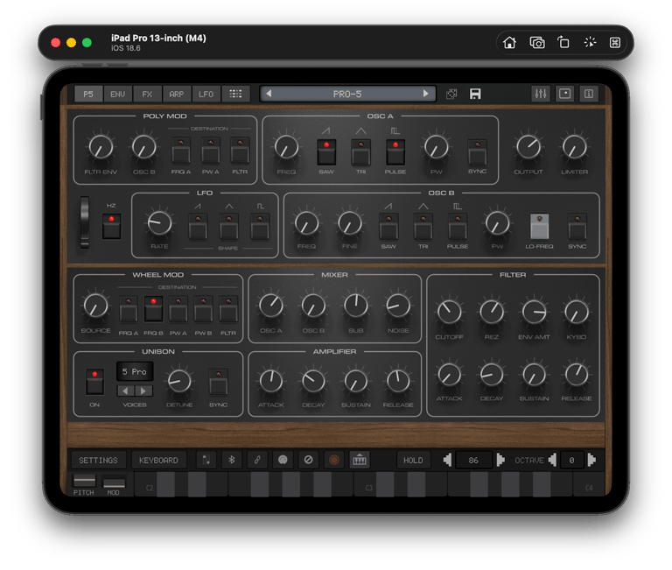672x570 pixels.
Task: Randomize patch with the dice icon
Action: tap(451, 94)
